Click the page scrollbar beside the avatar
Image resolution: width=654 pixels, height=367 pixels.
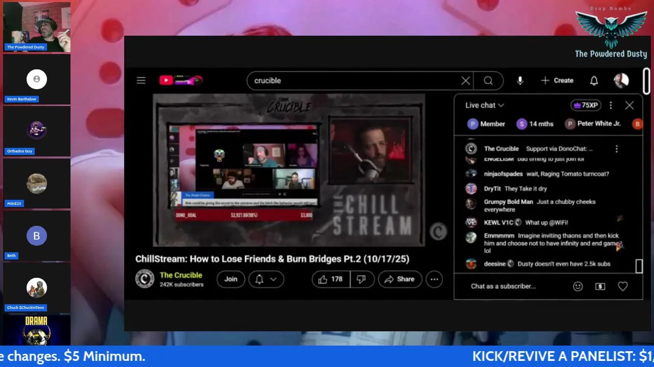coord(646,81)
